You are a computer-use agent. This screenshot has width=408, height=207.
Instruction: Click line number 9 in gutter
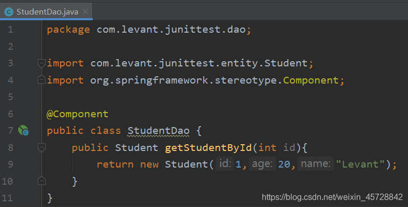click(10, 164)
